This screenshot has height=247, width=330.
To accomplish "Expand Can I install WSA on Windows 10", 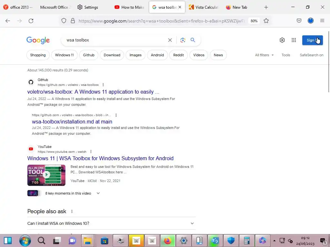I will tap(112, 223).
